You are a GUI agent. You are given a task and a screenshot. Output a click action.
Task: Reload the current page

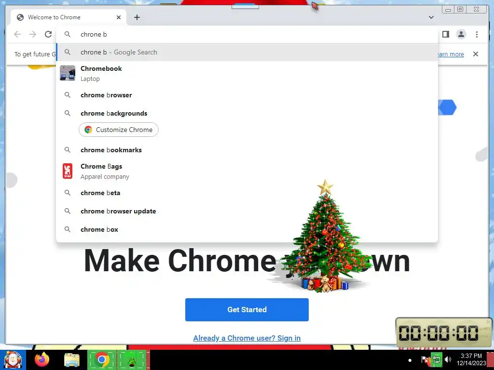[48, 34]
